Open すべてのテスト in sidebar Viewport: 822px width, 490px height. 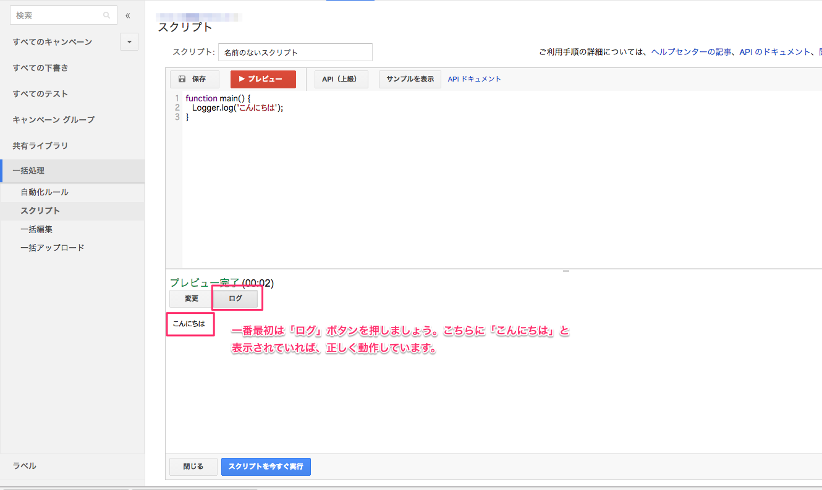(x=40, y=94)
